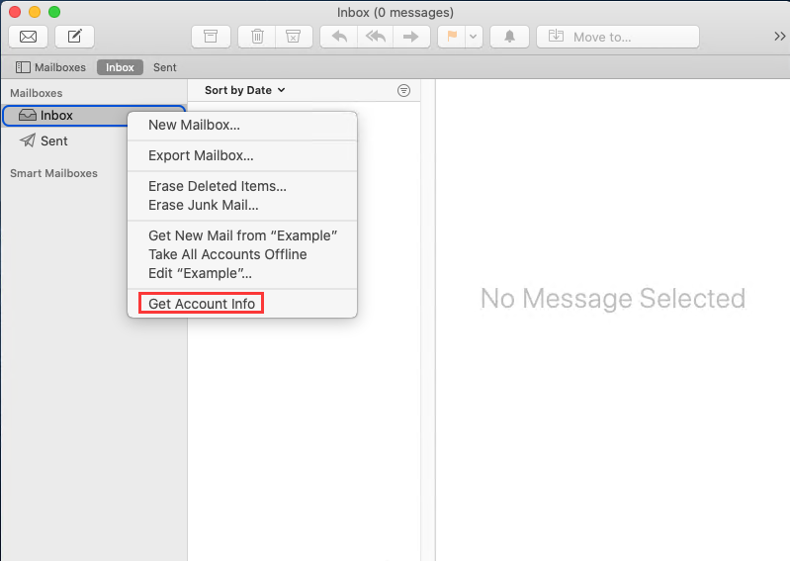Click the Forward arrow icon

(x=408, y=37)
